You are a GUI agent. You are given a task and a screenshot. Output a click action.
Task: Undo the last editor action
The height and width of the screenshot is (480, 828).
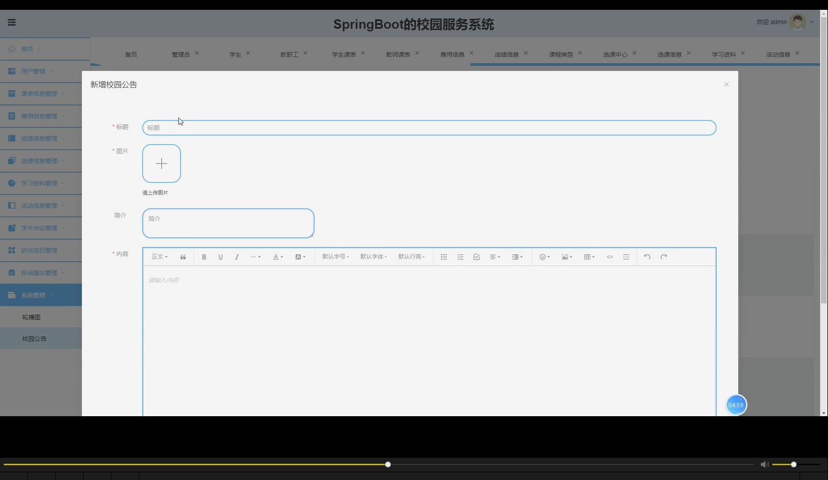647,257
